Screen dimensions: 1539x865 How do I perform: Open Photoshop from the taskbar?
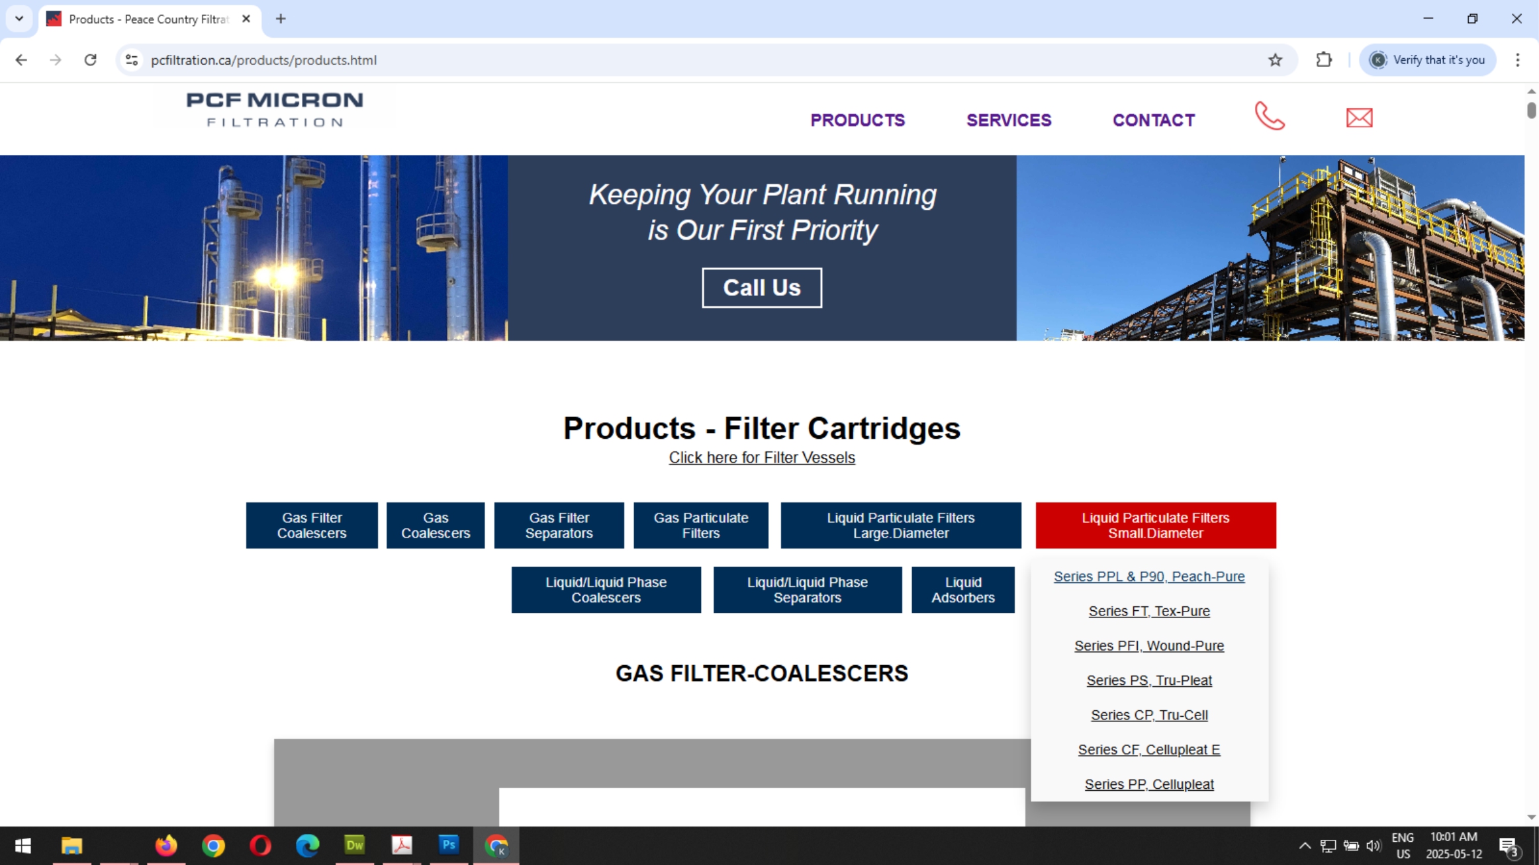(449, 846)
